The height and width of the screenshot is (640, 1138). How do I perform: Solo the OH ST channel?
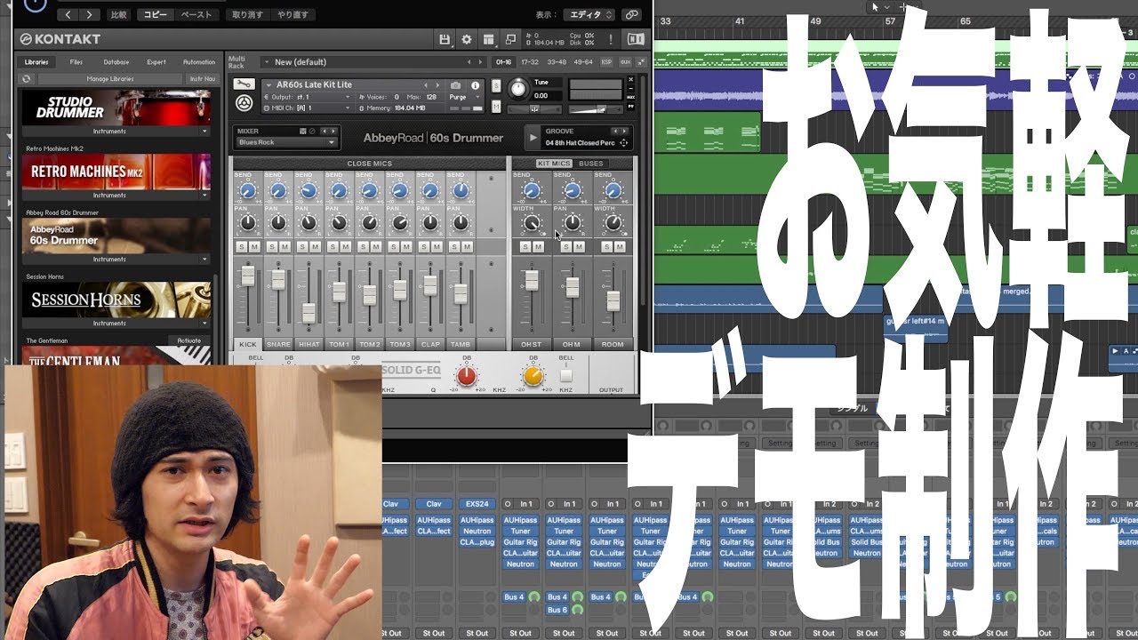coord(525,246)
